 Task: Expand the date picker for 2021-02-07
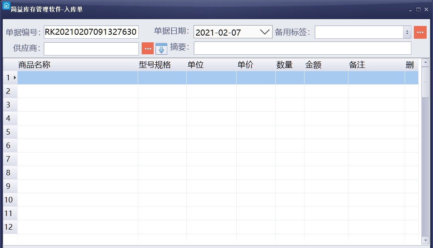pyautogui.click(x=265, y=32)
